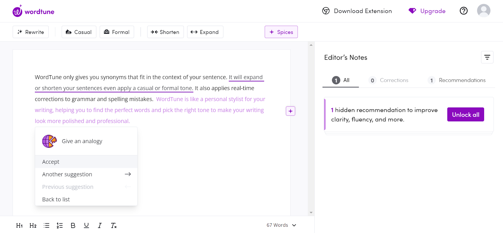Request Another suggestion

(x=86, y=174)
